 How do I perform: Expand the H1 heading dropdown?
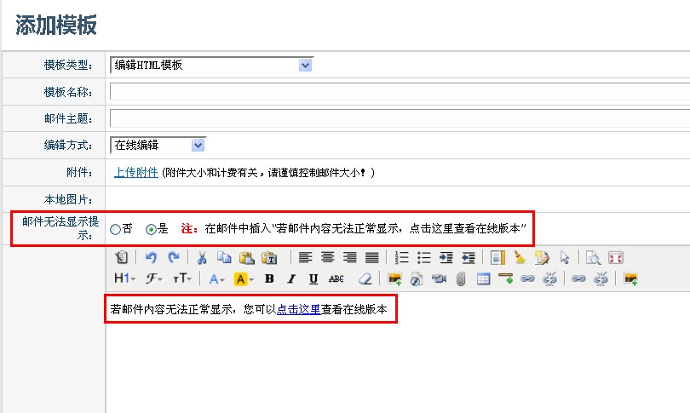124,278
